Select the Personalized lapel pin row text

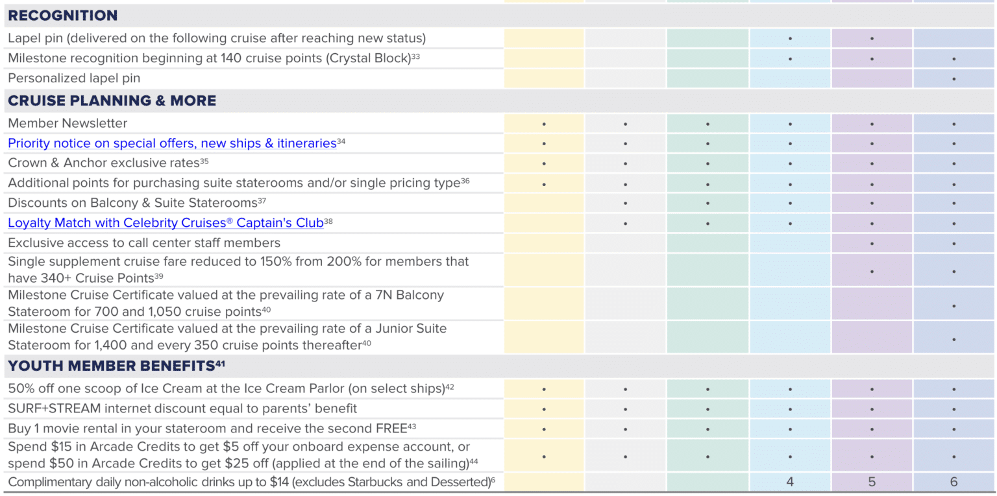click(x=74, y=78)
